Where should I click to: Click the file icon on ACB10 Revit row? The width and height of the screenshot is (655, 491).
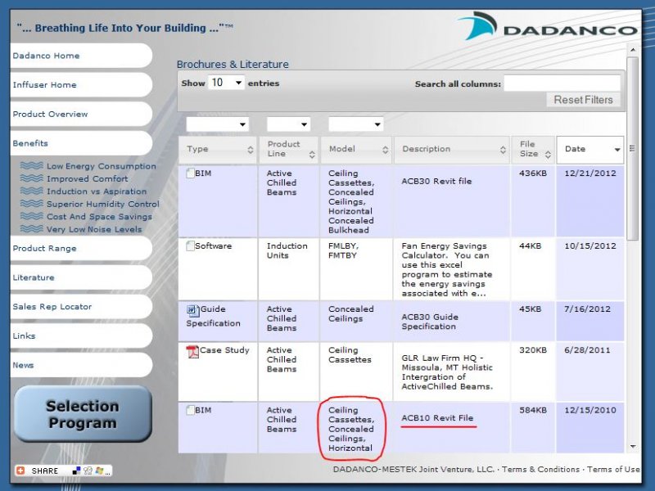click(x=191, y=410)
